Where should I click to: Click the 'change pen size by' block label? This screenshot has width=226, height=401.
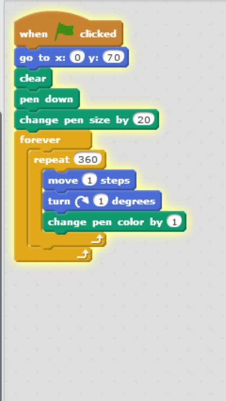74,120
